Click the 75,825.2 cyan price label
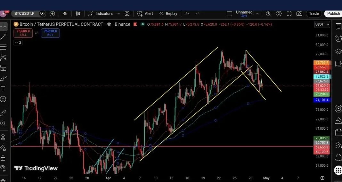This screenshot has width=342, height=182. click(322, 77)
